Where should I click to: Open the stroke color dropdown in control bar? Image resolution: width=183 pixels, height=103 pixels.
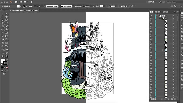tap(26, 6)
